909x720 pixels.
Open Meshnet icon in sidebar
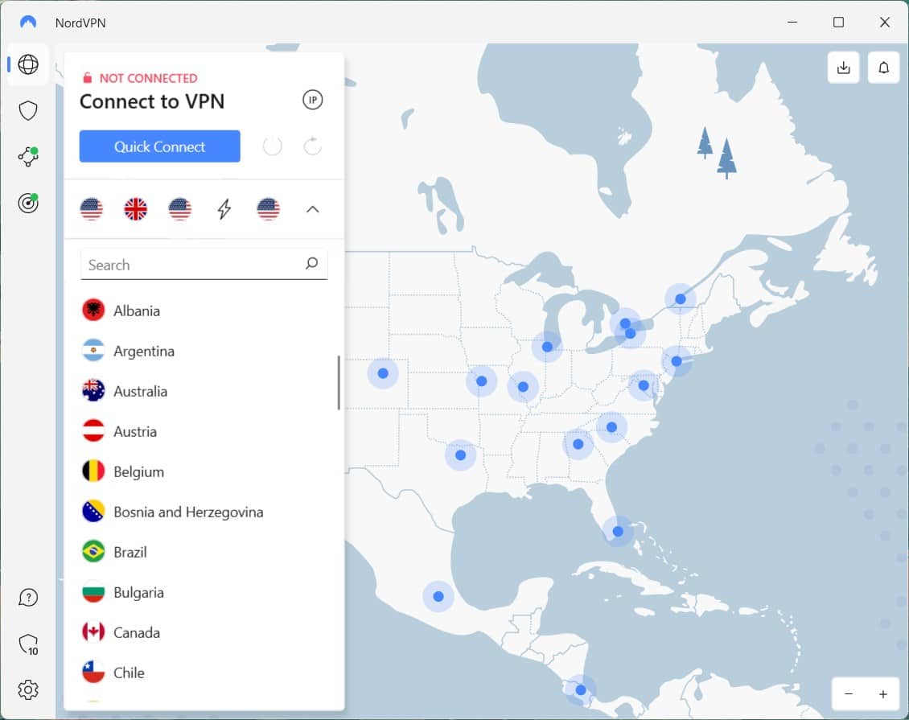28,157
